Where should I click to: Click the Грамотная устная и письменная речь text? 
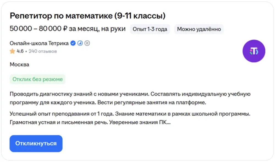pos(58,122)
